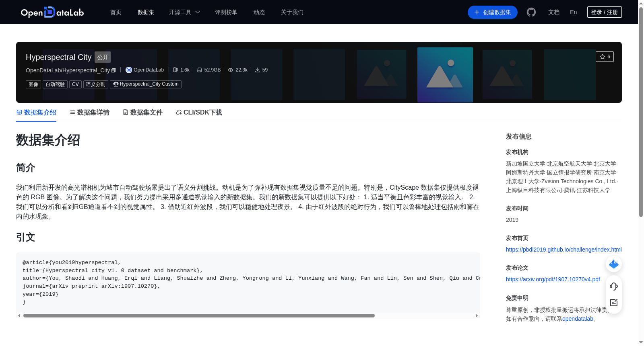Click the opendatalab contact link
Screen dimensions: 644x346
click(x=578, y=319)
